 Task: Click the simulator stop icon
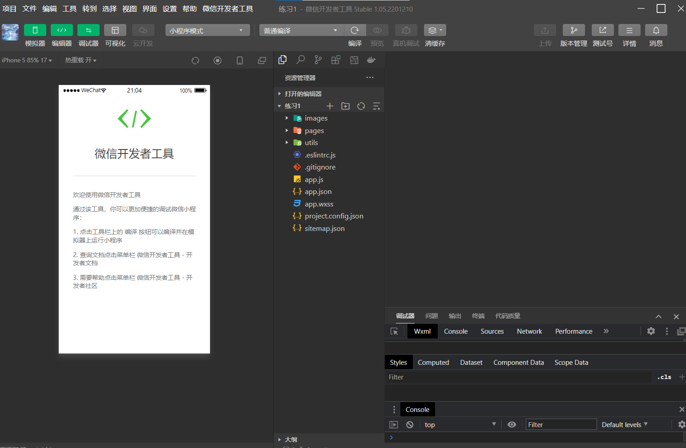tap(218, 61)
